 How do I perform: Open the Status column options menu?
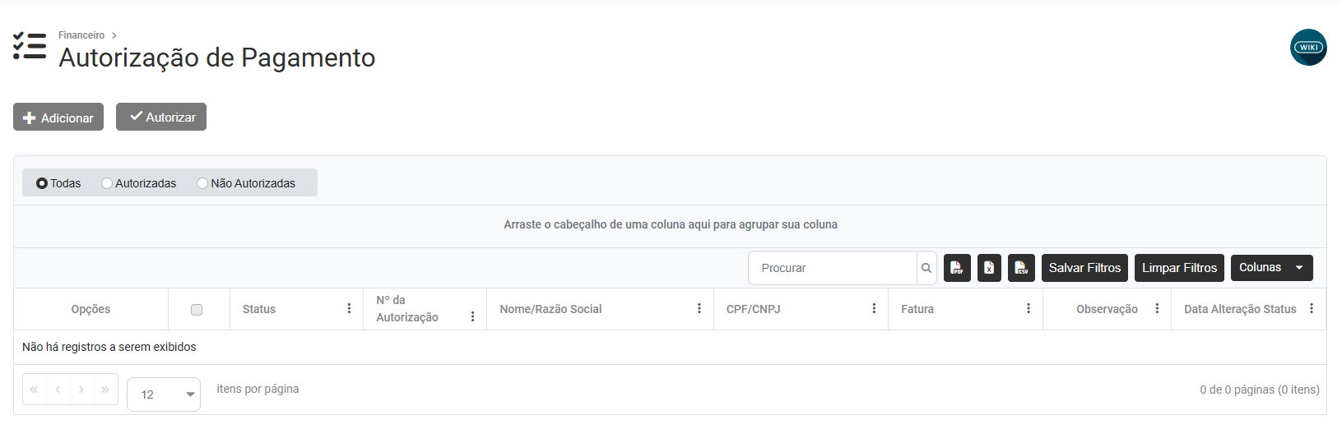tap(349, 309)
